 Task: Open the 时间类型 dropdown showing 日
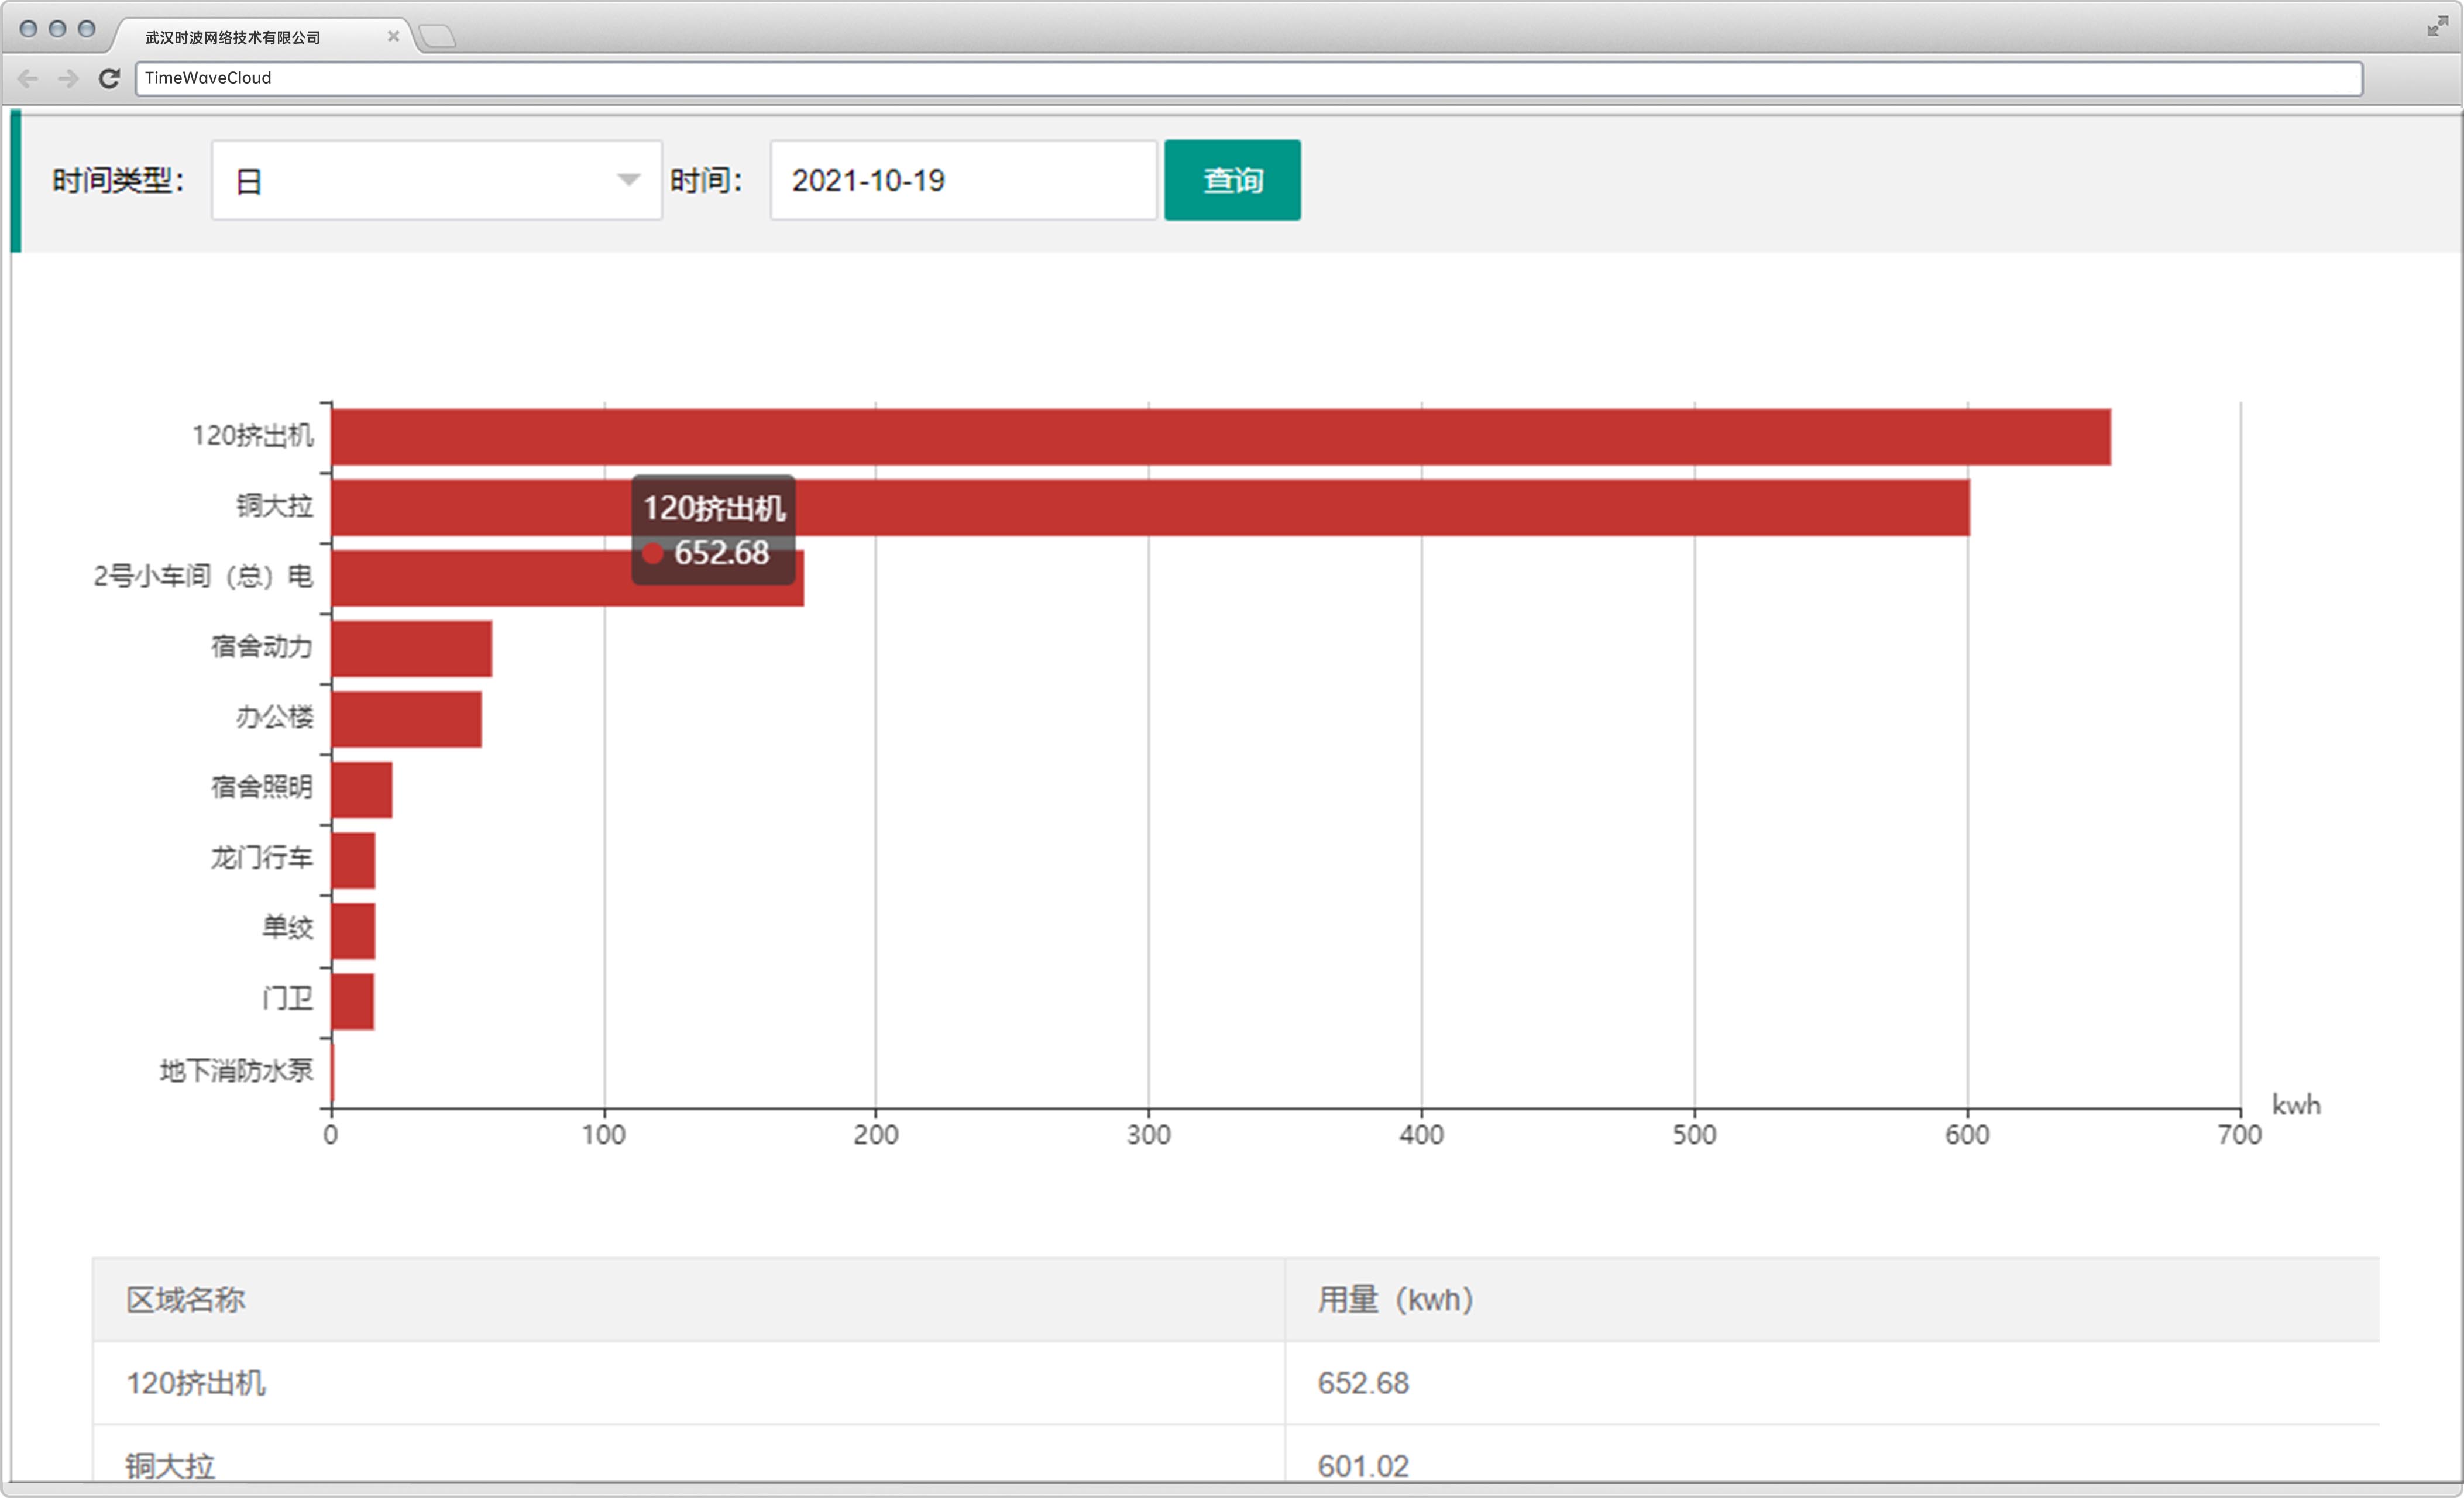pyautogui.click(x=436, y=180)
